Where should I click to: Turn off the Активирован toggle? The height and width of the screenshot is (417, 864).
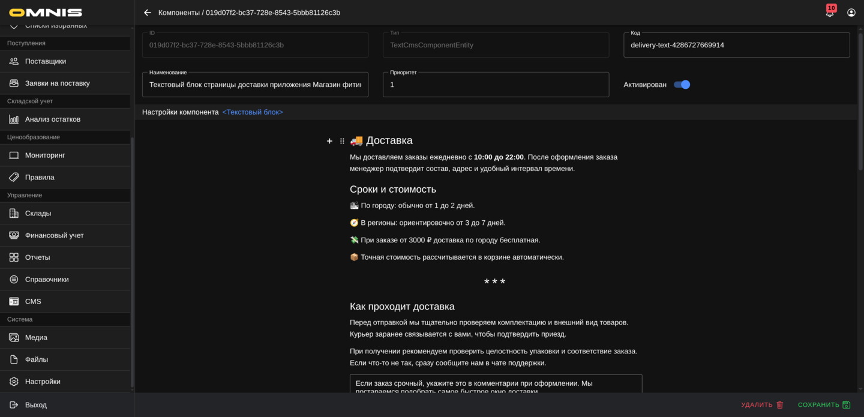pos(682,85)
